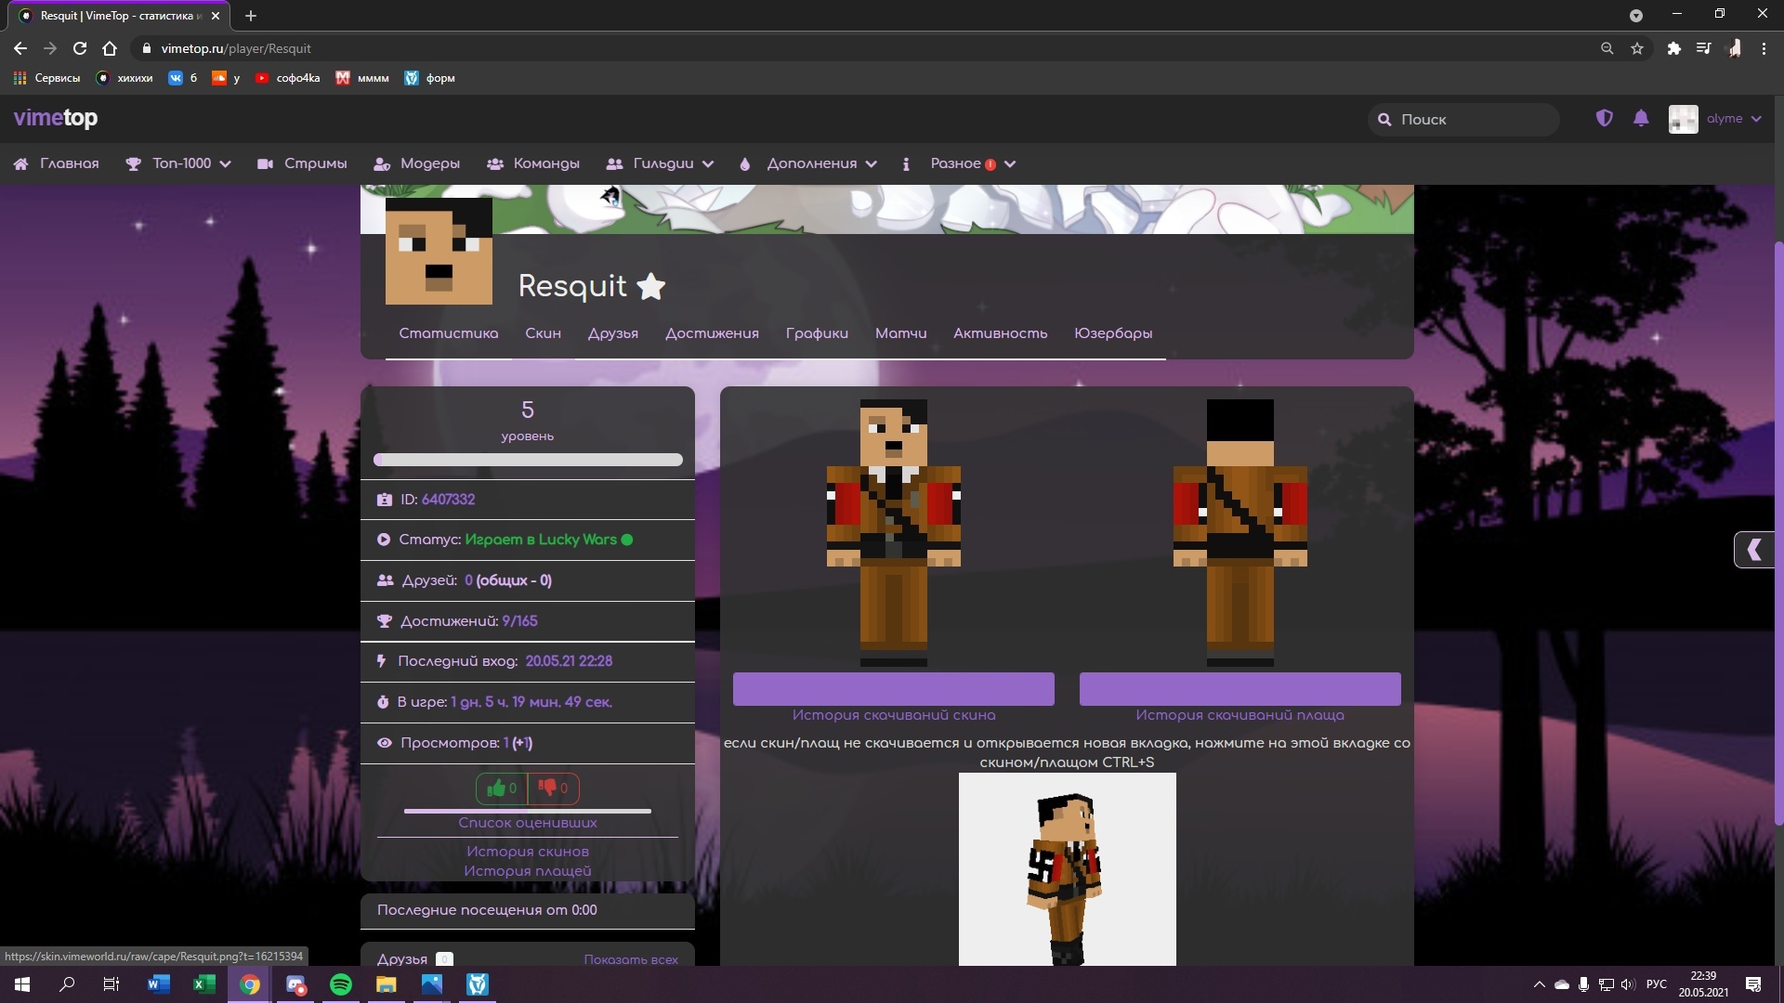This screenshot has height=1003, width=1784.
Task: Click the purple cape download button
Action: (x=1240, y=689)
